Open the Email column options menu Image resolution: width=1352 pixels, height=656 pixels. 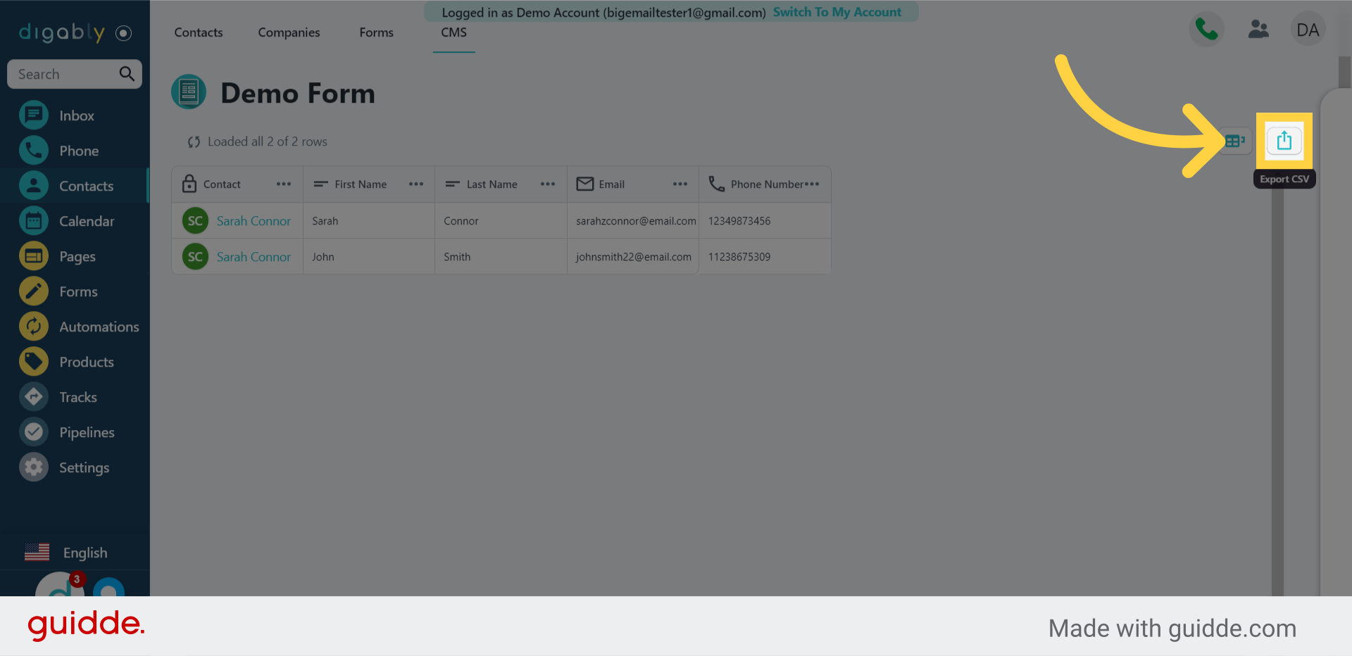pos(680,184)
